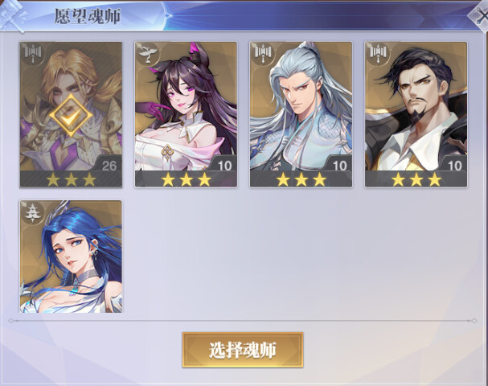488x386 pixels.
Task: Close the 愿望魂师 wish panel
Action: (x=480, y=15)
